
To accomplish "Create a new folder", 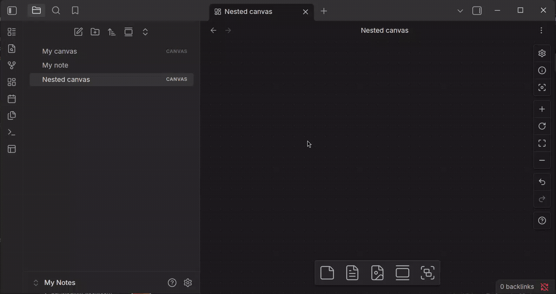I will [95, 32].
